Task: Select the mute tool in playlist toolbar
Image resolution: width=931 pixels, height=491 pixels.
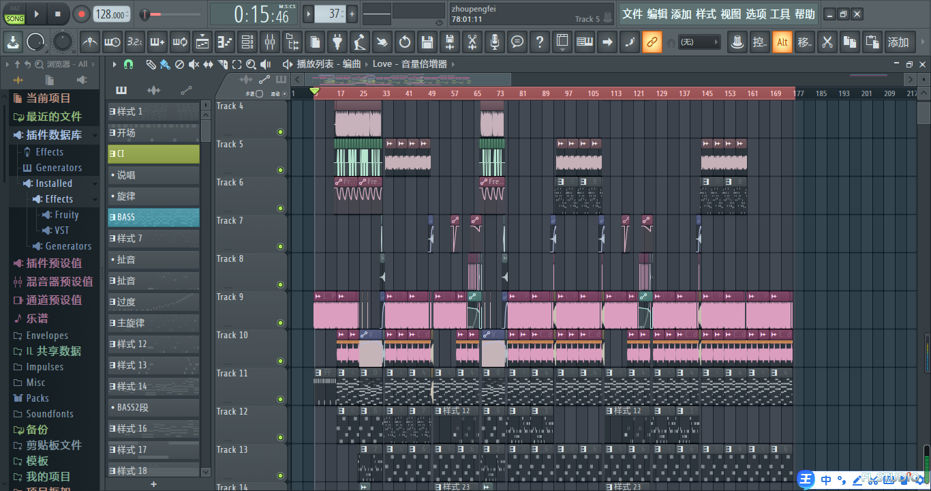Action: [x=194, y=64]
